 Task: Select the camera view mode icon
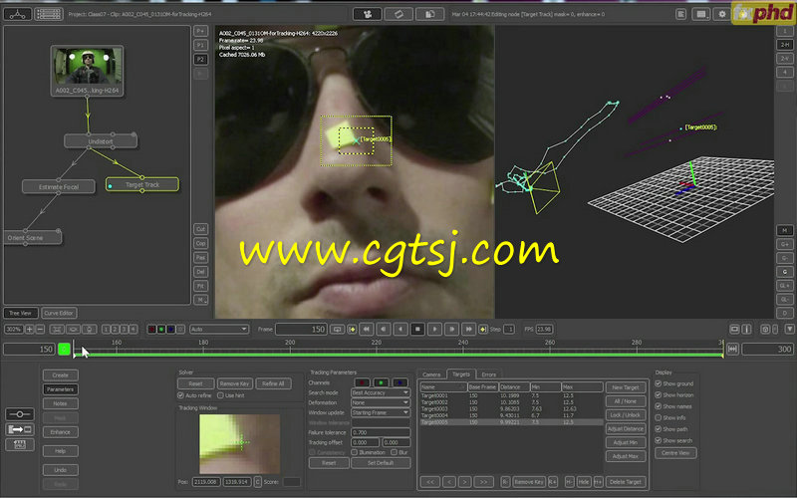pyautogui.click(x=368, y=14)
